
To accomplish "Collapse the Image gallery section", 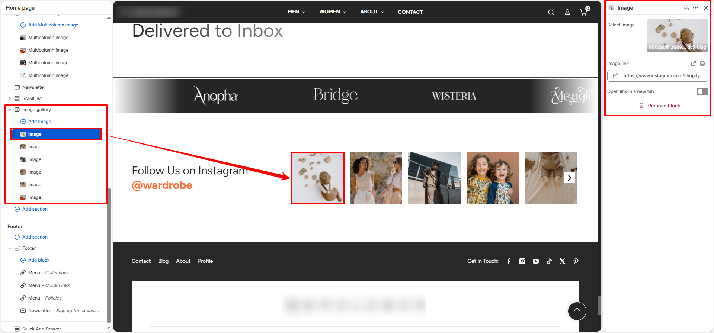I will pyautogui.click(x=10, y=110).
